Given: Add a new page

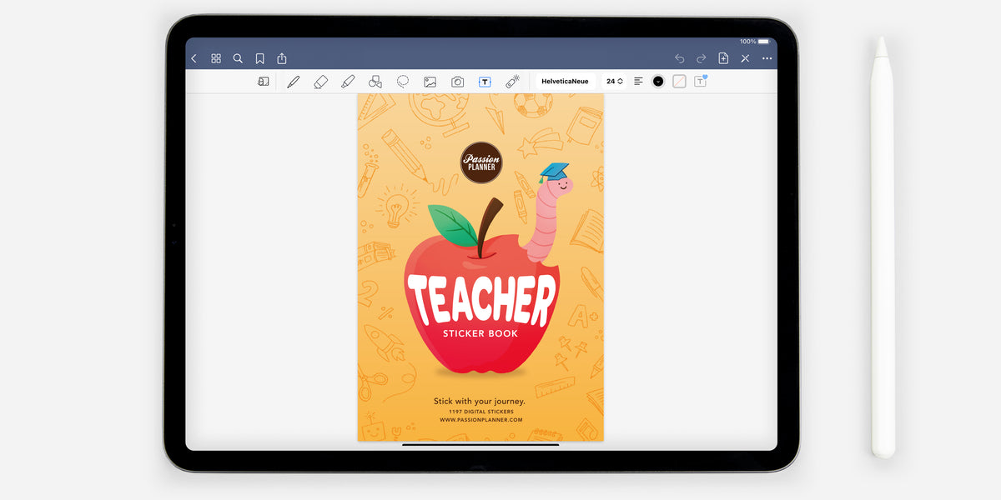Looking at the screenshot, I should pos(722,58).
